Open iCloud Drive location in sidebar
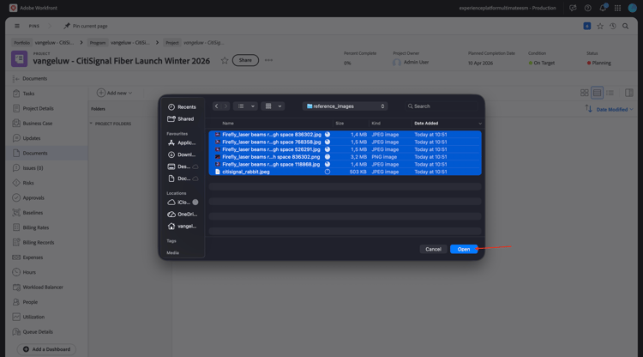This screenshot has height=357, width=643. (x=182, y=203)
